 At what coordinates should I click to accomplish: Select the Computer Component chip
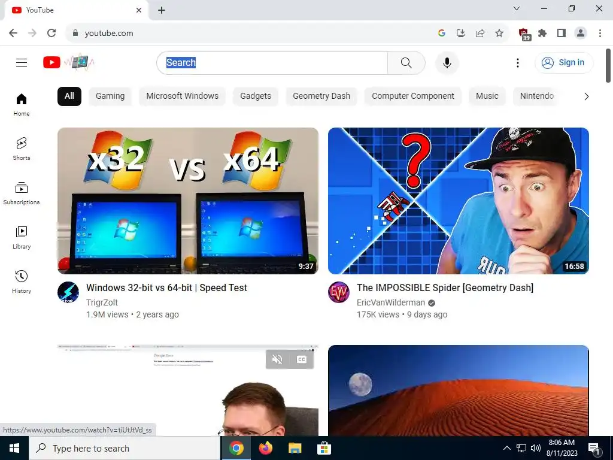(x=413, y=96)
